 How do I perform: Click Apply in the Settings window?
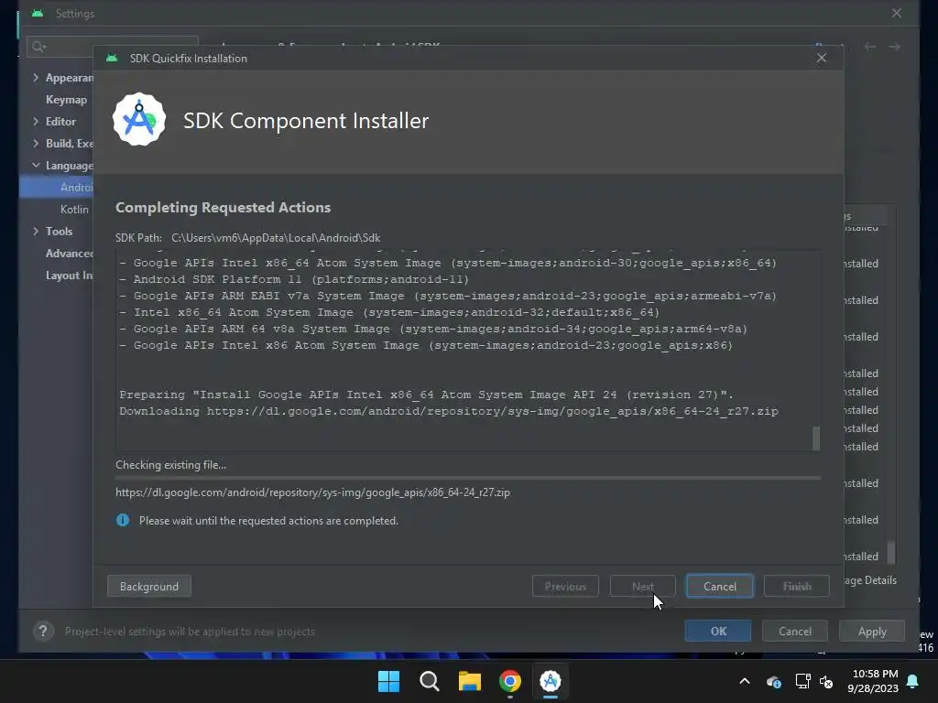point(872,632)
